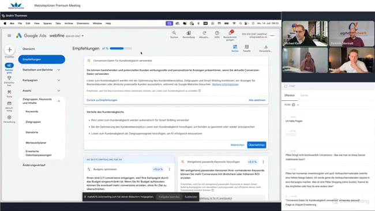This screenshot has height=211, width=375.
Task: Select the Kampagnen megaphone icon
Action: click(x=9, y=66)
